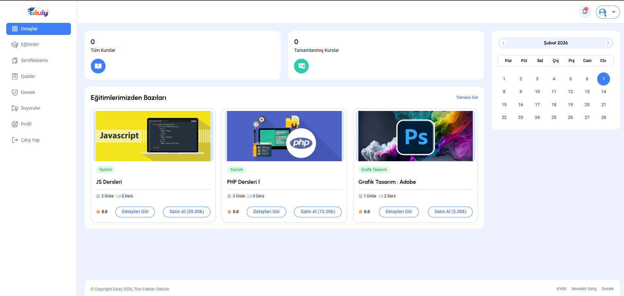Click Detayları Gör for JS Dersleri
Screen dimensions: 624x296
(135, 212)
